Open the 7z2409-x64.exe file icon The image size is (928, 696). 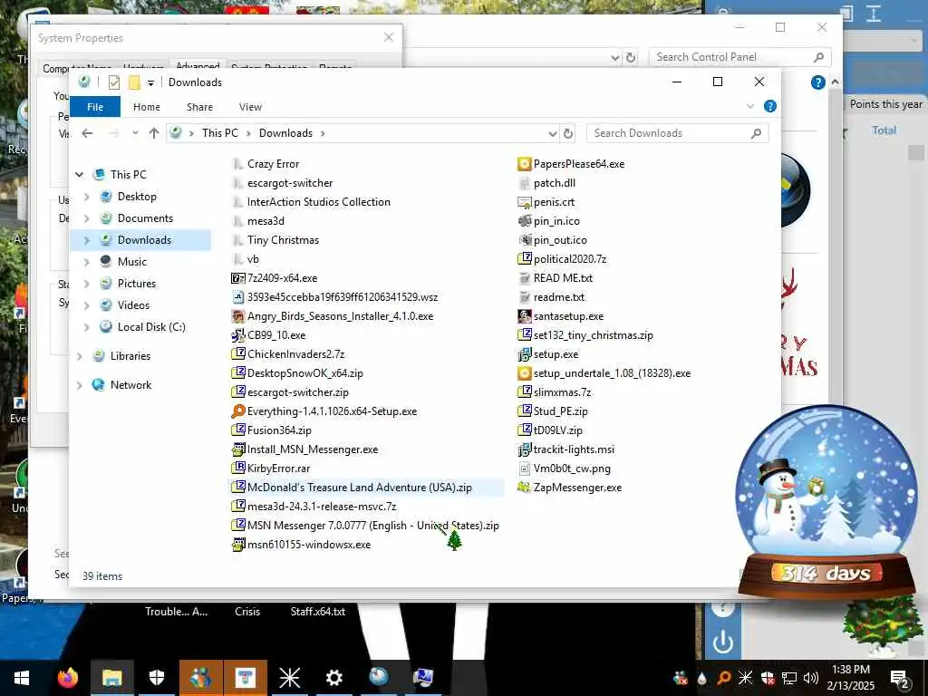238,277
